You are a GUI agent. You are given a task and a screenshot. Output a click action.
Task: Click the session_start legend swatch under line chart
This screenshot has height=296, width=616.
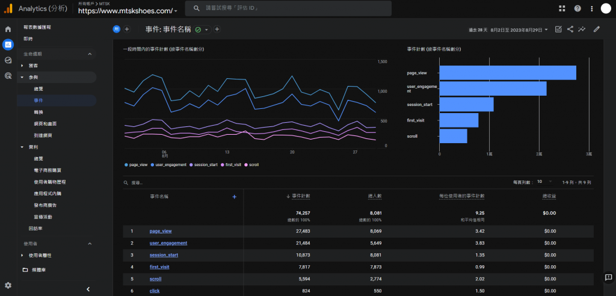click(191, 165)
